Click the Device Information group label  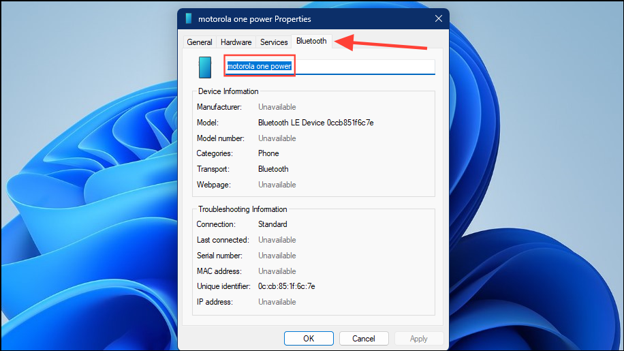pos(228,91)
